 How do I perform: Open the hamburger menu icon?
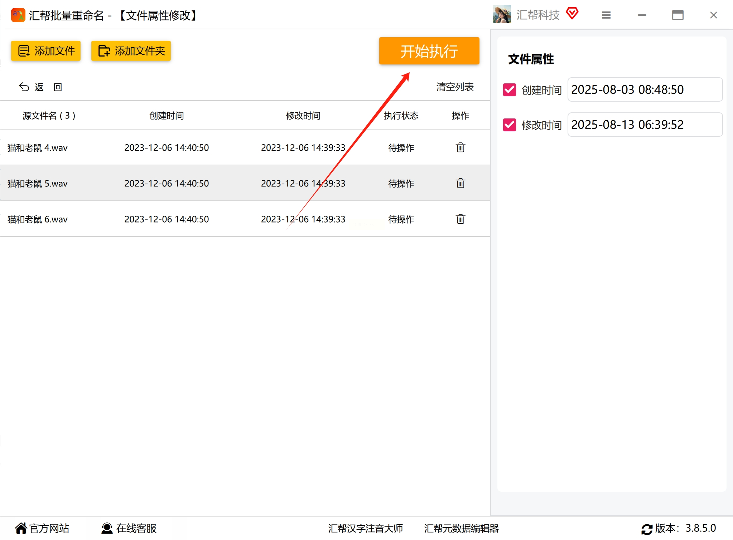coord(606,15)
